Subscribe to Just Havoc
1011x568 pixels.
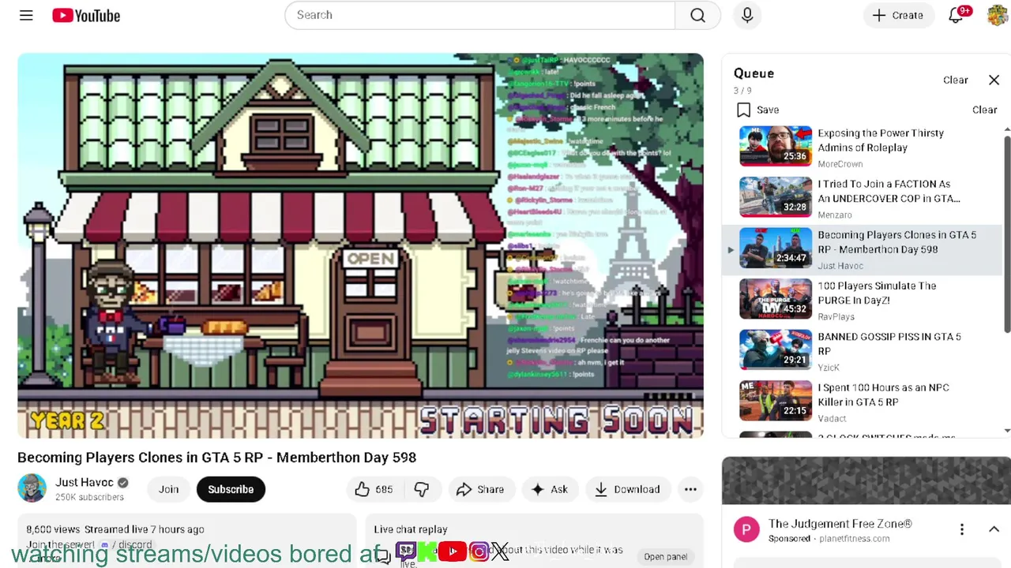[x=231, y=489]
